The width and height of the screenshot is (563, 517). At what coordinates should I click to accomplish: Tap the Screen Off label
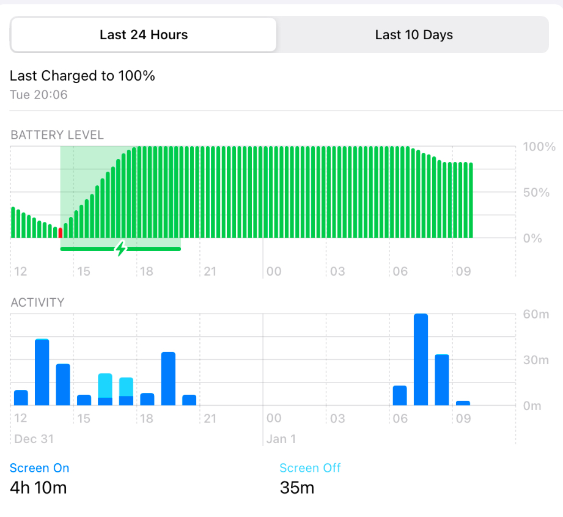[x=310, y=468]
